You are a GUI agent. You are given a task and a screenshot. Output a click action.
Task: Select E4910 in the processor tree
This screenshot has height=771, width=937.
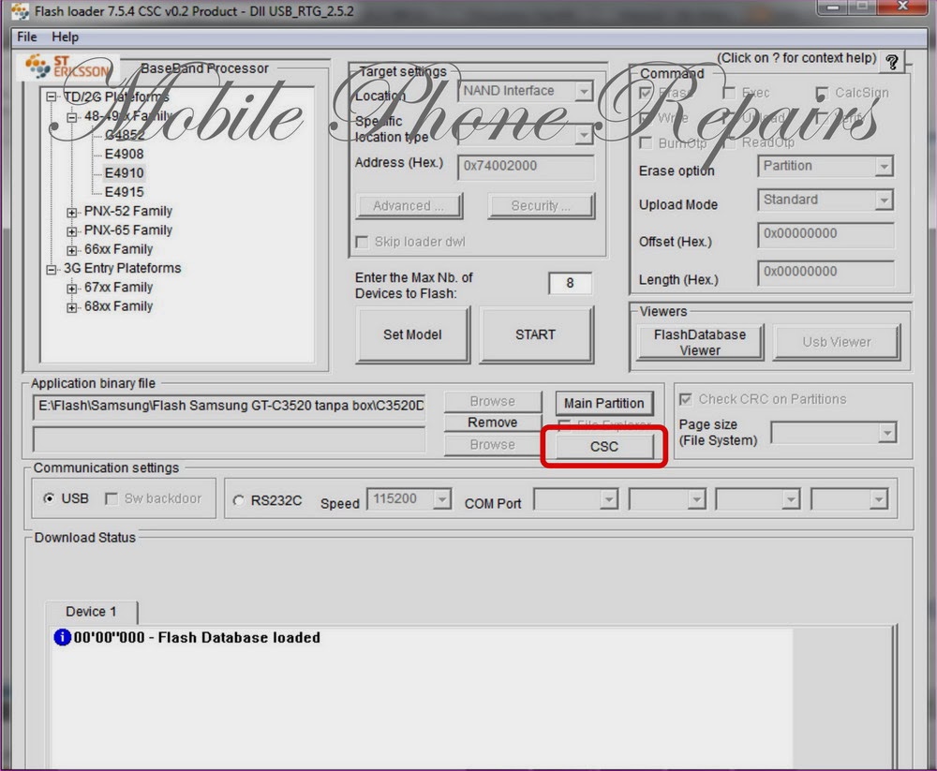click(x=125, y=173)
